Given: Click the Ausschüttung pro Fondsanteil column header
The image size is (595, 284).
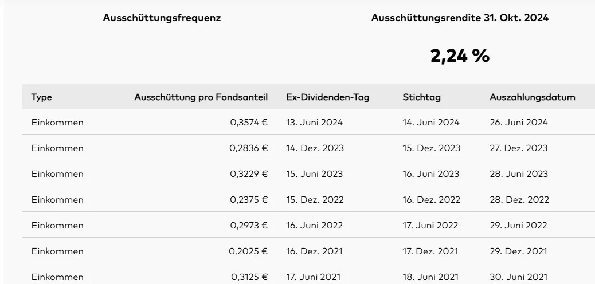Looking at the screenshot, I should click(x=201, y=97).
